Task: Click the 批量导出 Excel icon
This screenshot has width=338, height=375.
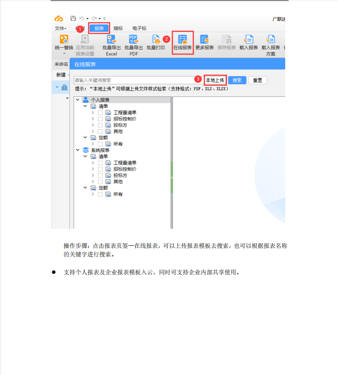Action: point(112,40)
